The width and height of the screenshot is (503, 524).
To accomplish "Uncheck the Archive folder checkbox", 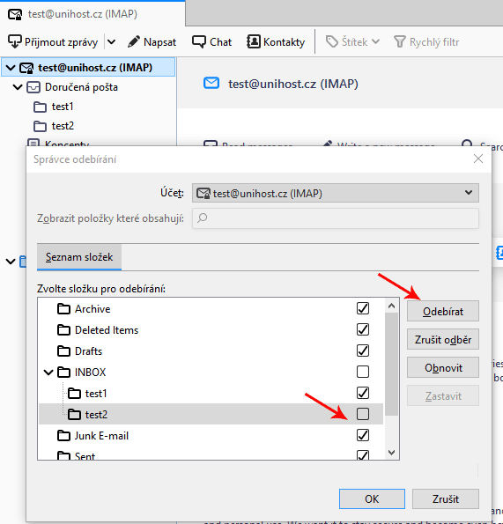I will (x=363, y=308).
